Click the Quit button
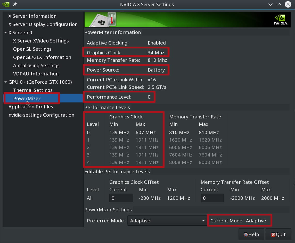Screen dimensions: 295x243 [278, 234]
